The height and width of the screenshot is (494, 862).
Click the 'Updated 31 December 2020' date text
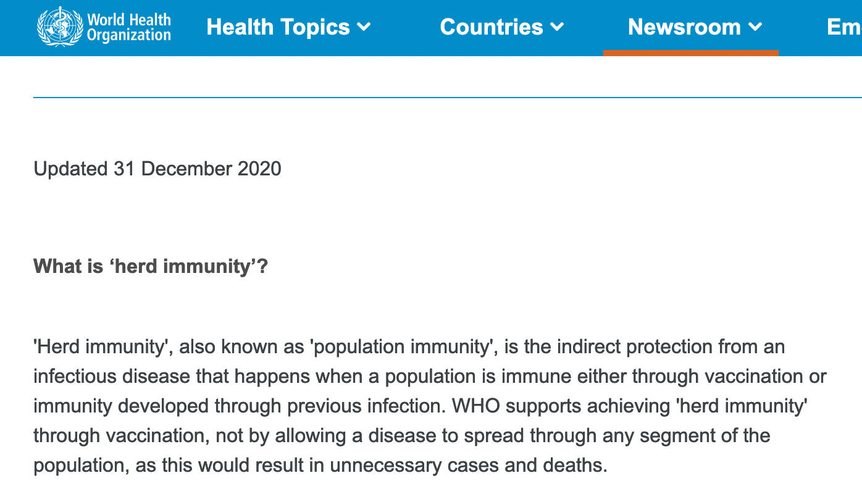157,169
